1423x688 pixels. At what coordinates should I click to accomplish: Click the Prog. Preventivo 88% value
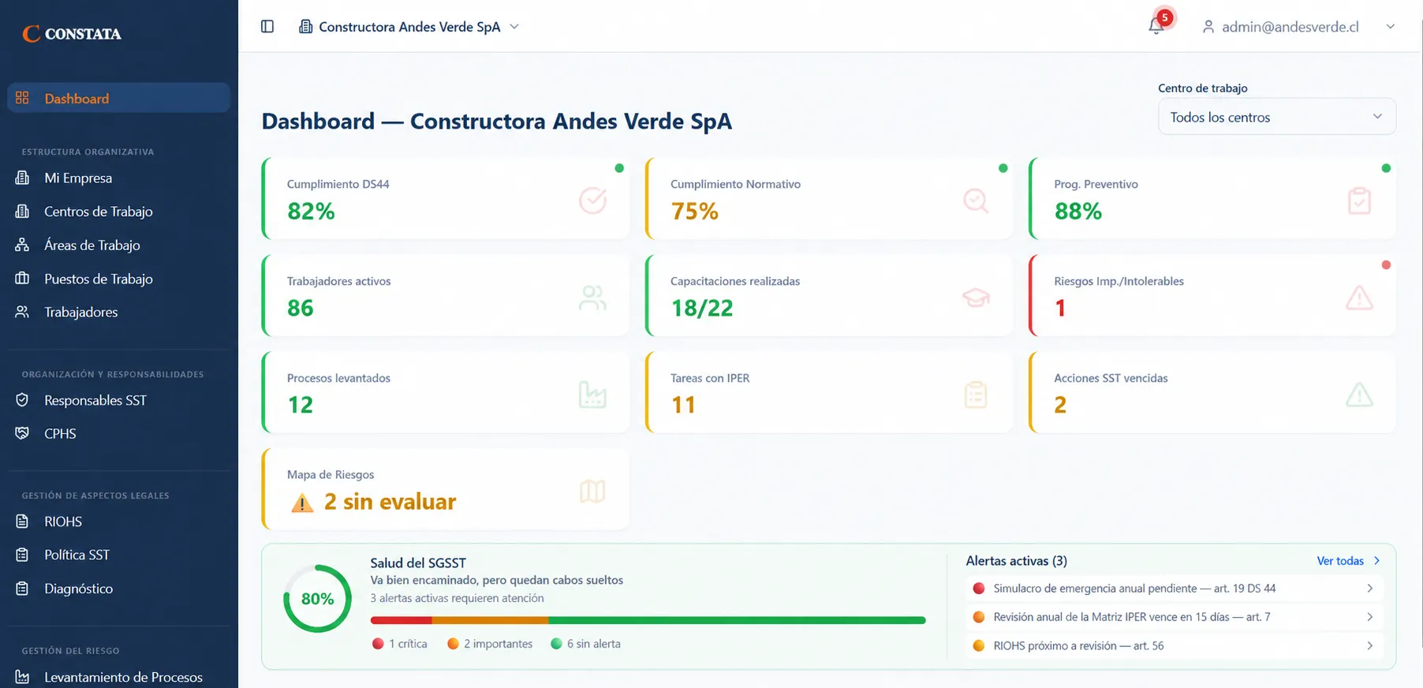[x=1078, y=211]
